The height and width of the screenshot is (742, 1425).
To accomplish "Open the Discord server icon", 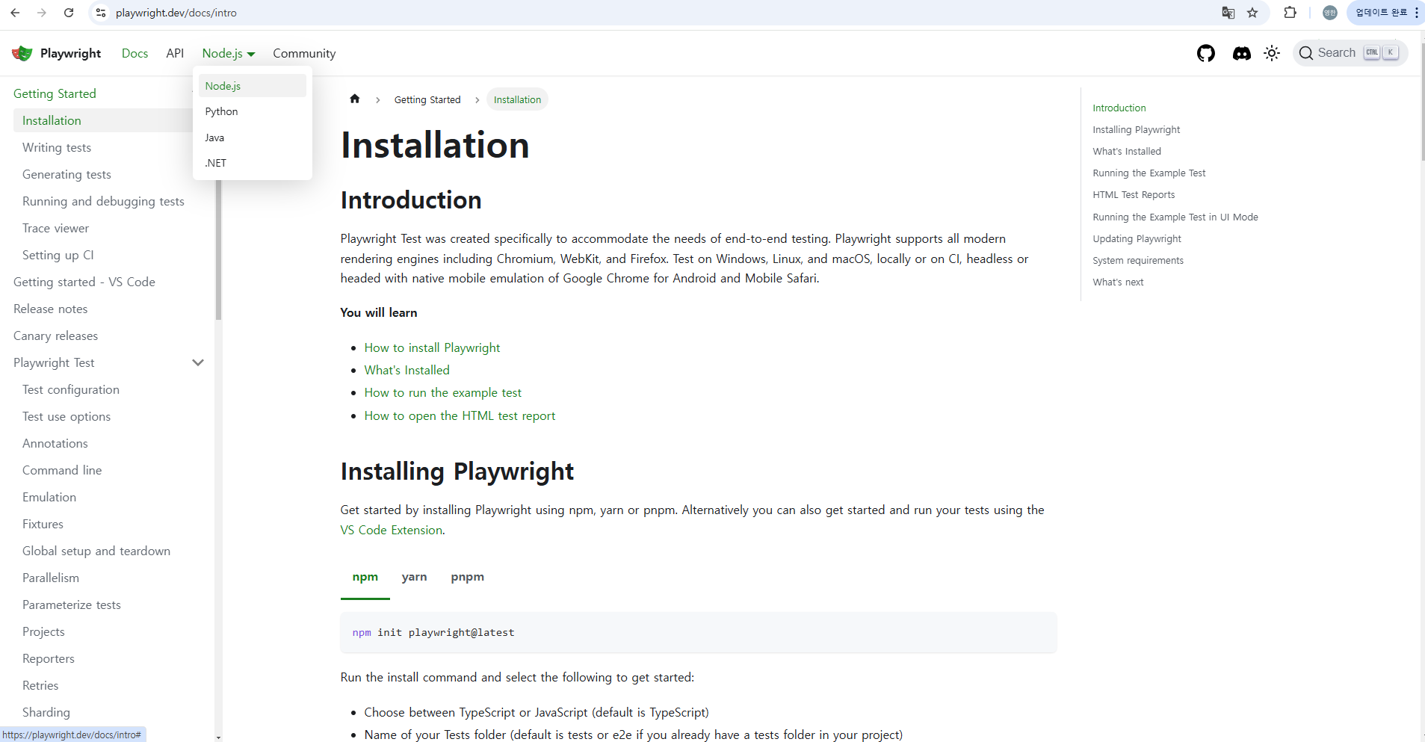I will click(1241, 53).
